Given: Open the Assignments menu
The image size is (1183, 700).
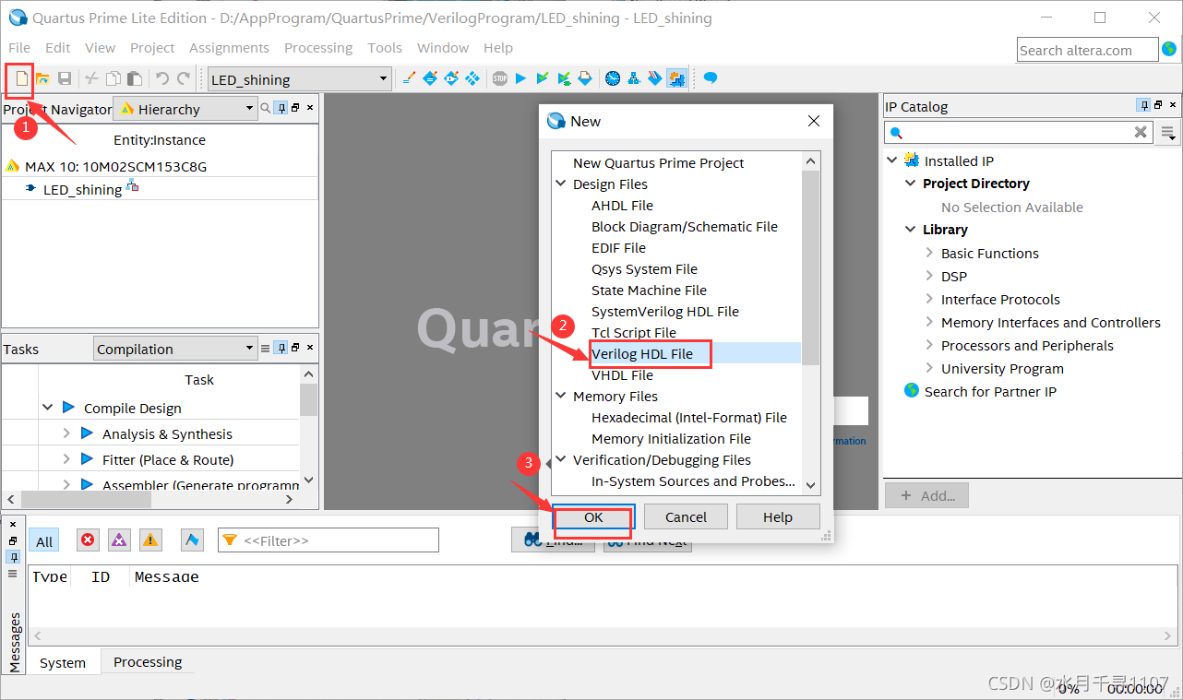Looking at the screenshot, I should [x=229, y=47].
